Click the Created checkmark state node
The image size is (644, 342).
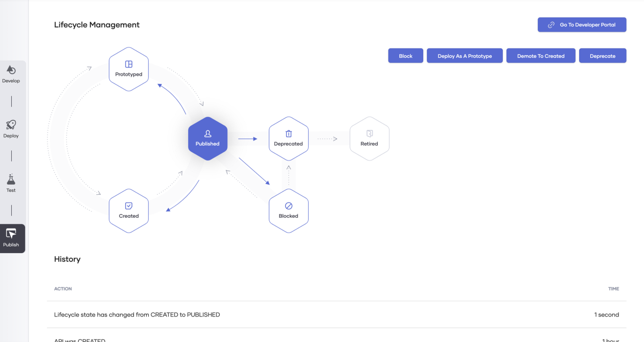[129, 210]
